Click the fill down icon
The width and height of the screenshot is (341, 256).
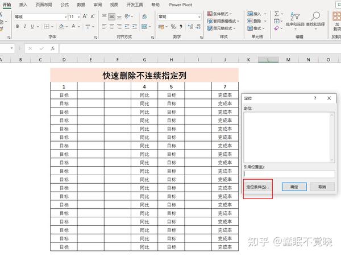pyautogui.click(x=276, y=21)
